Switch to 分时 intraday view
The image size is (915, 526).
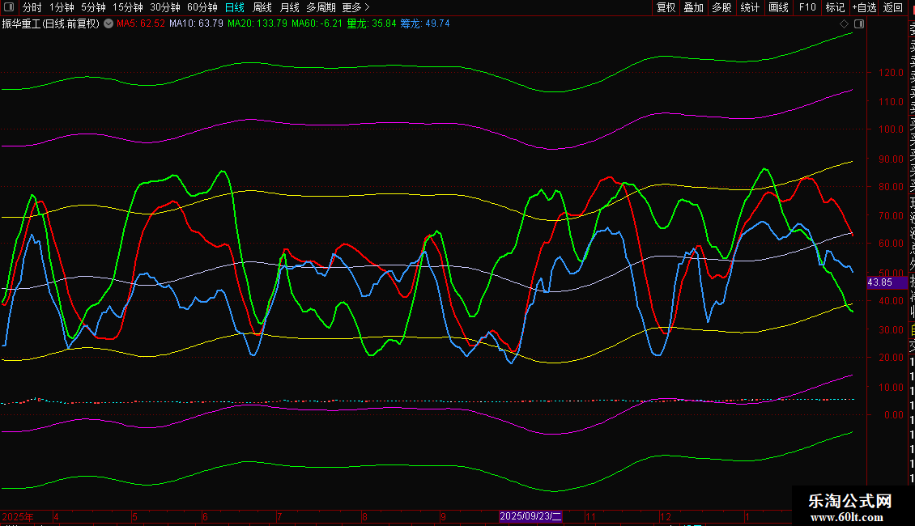click(x=32, y=7)
